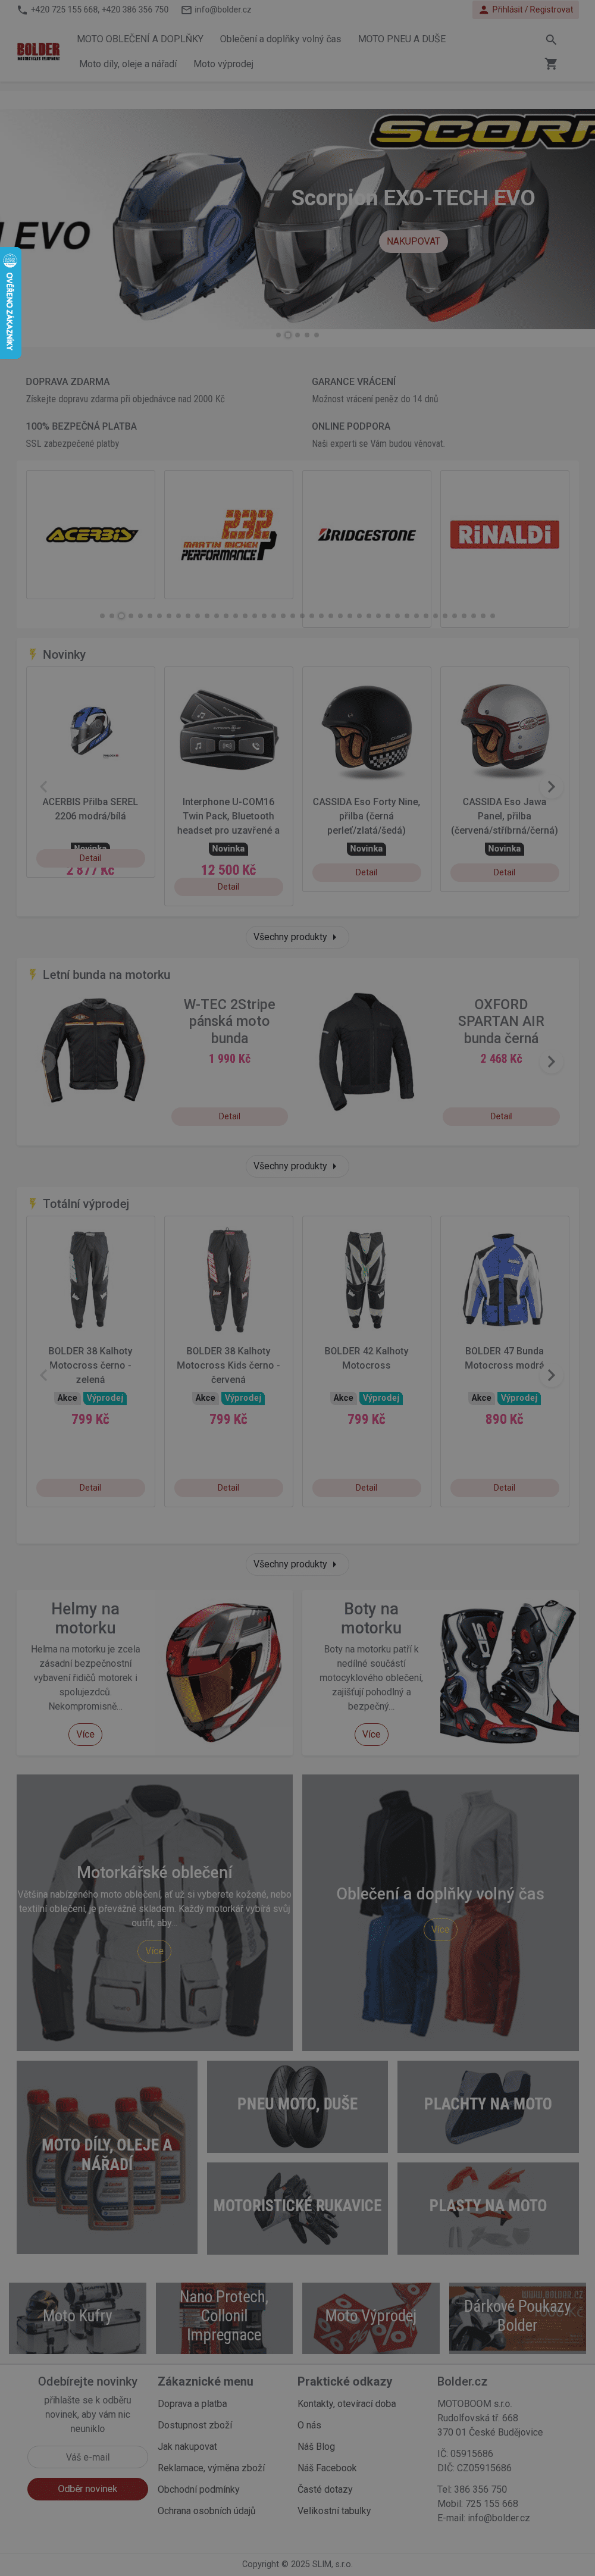
Task: Click NAKUPOVAT button on Scorpion banner
Action: [x=413, y=241]
